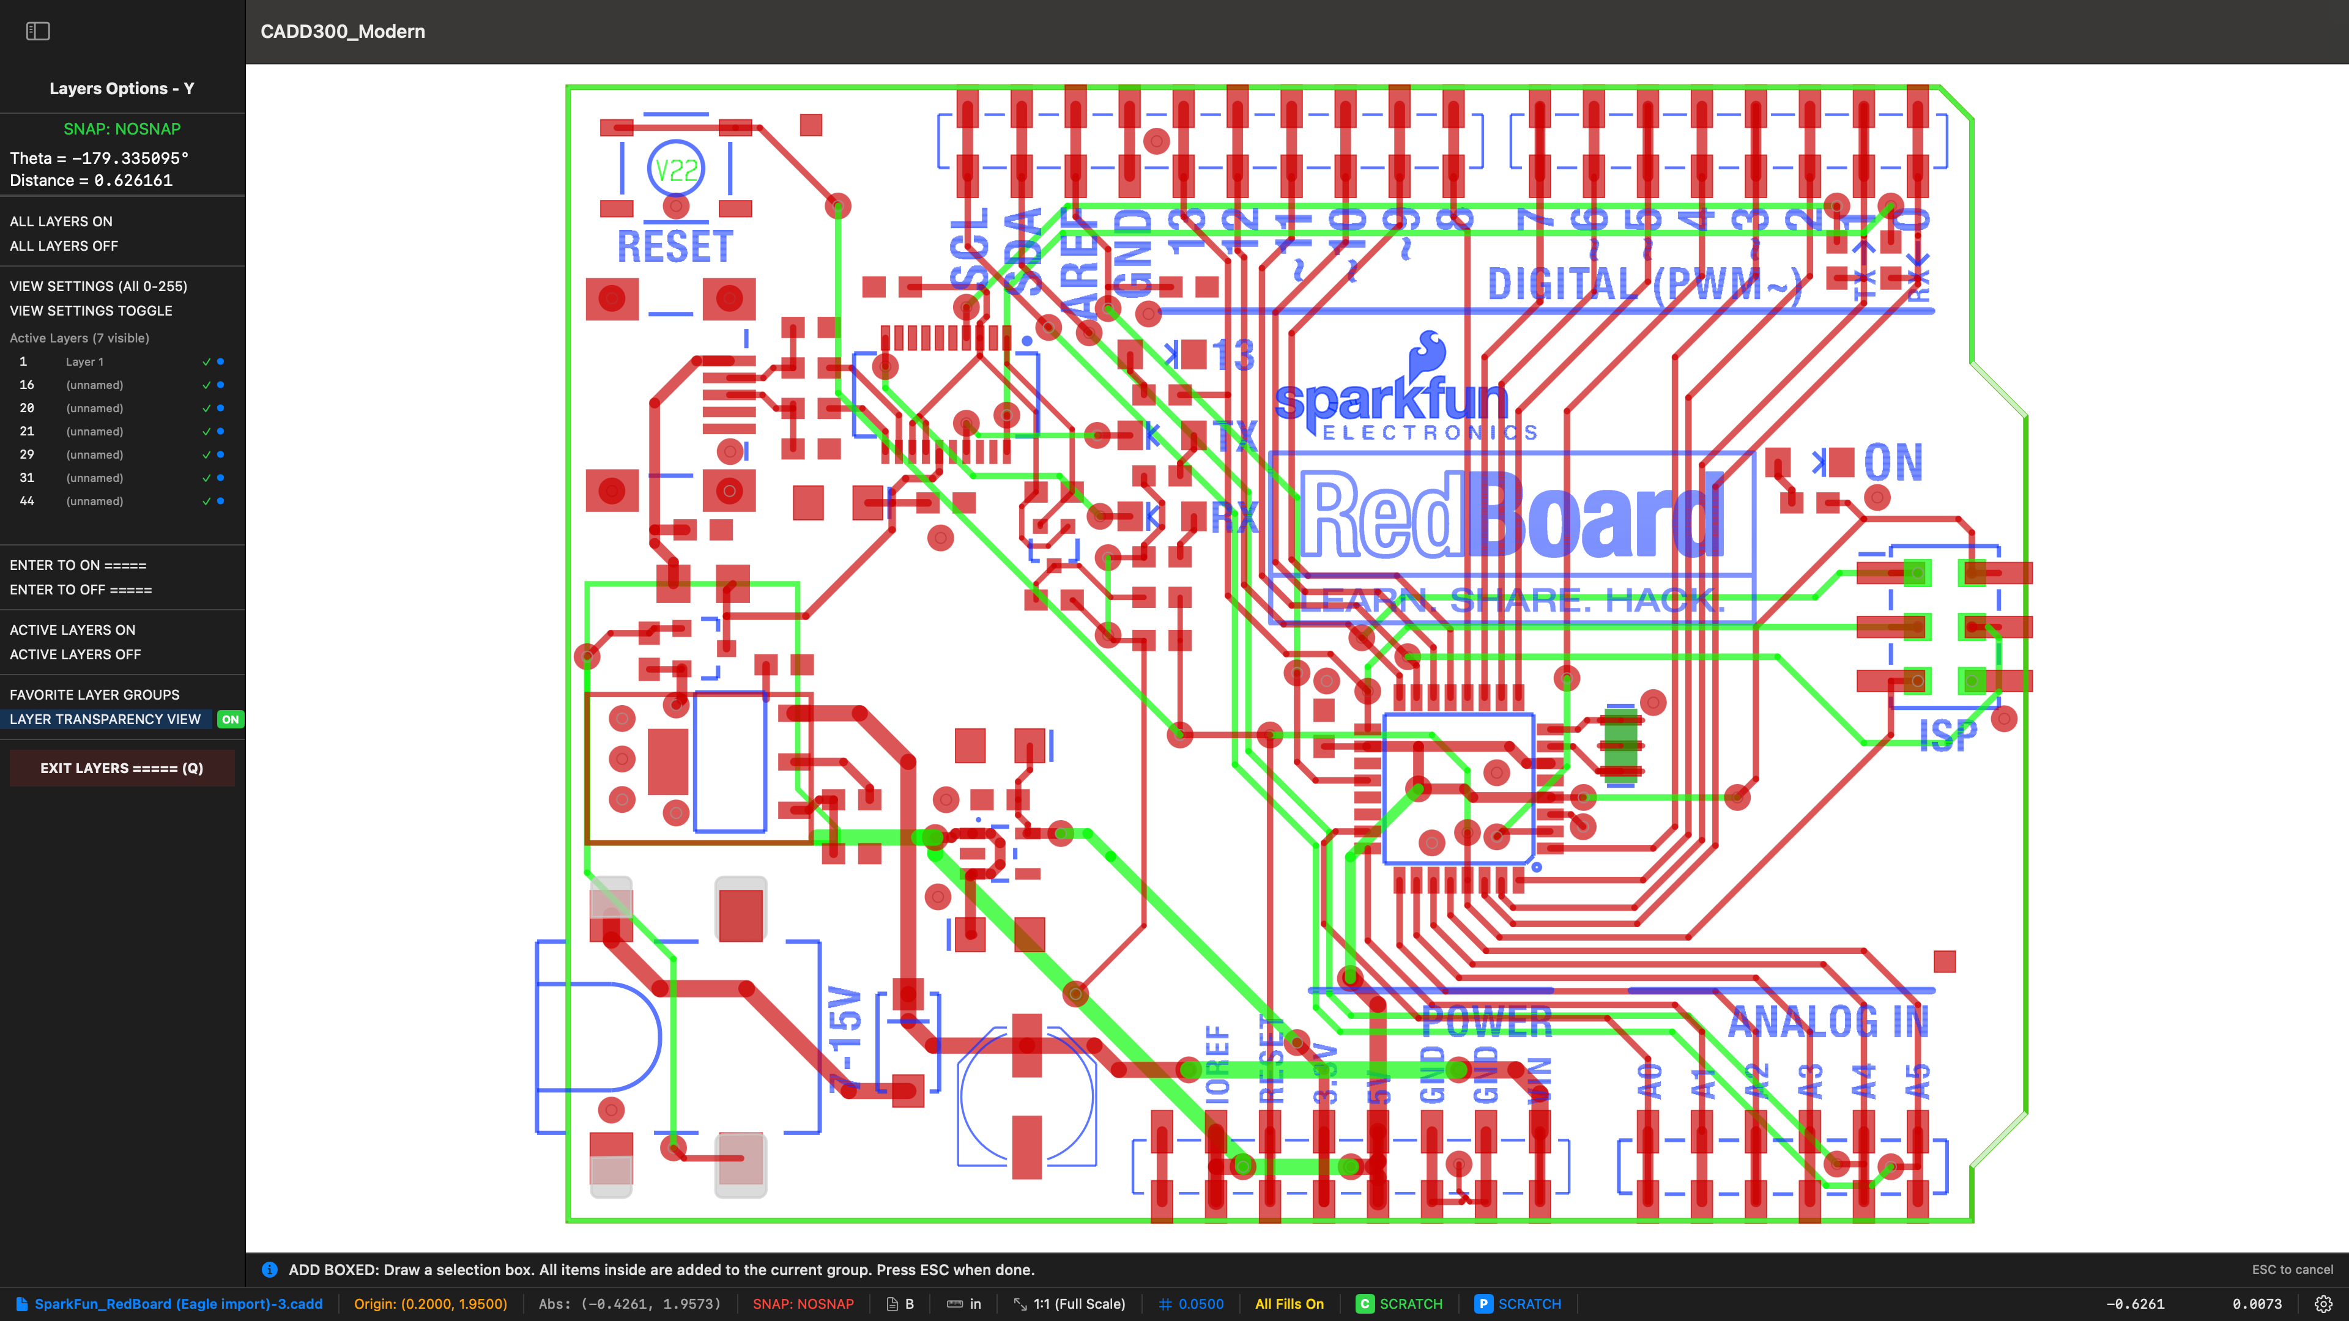2349x1321 pixels.
Task: Toggle checkmark for Layer 1
Action: tap(206, 362)
